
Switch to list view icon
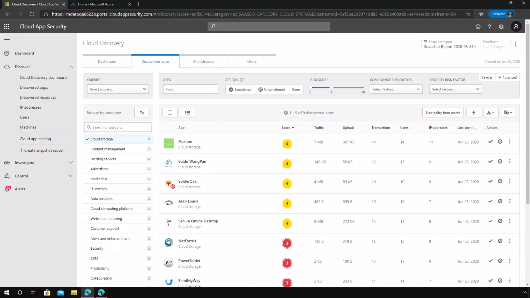[x=187, y=113]
